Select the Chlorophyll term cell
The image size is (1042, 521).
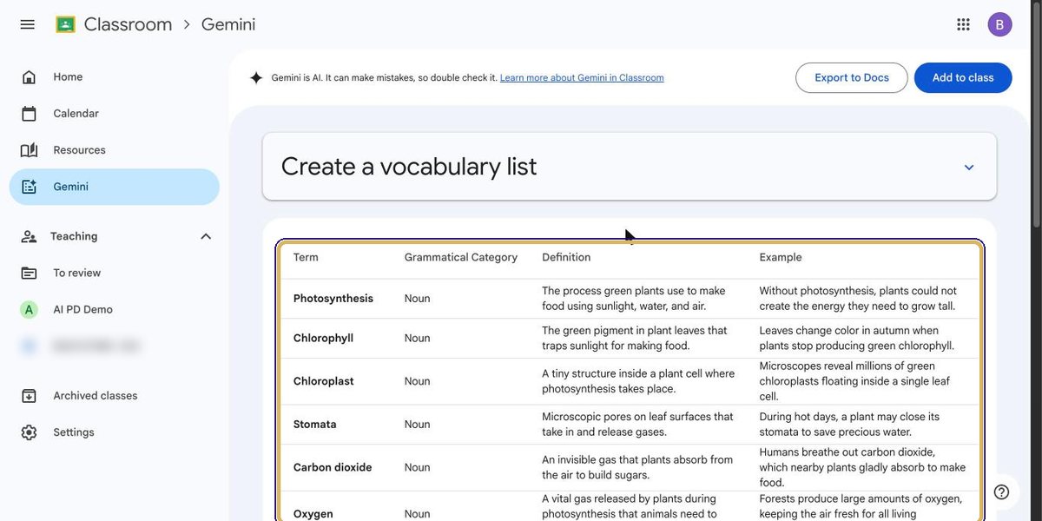point(323,339)
